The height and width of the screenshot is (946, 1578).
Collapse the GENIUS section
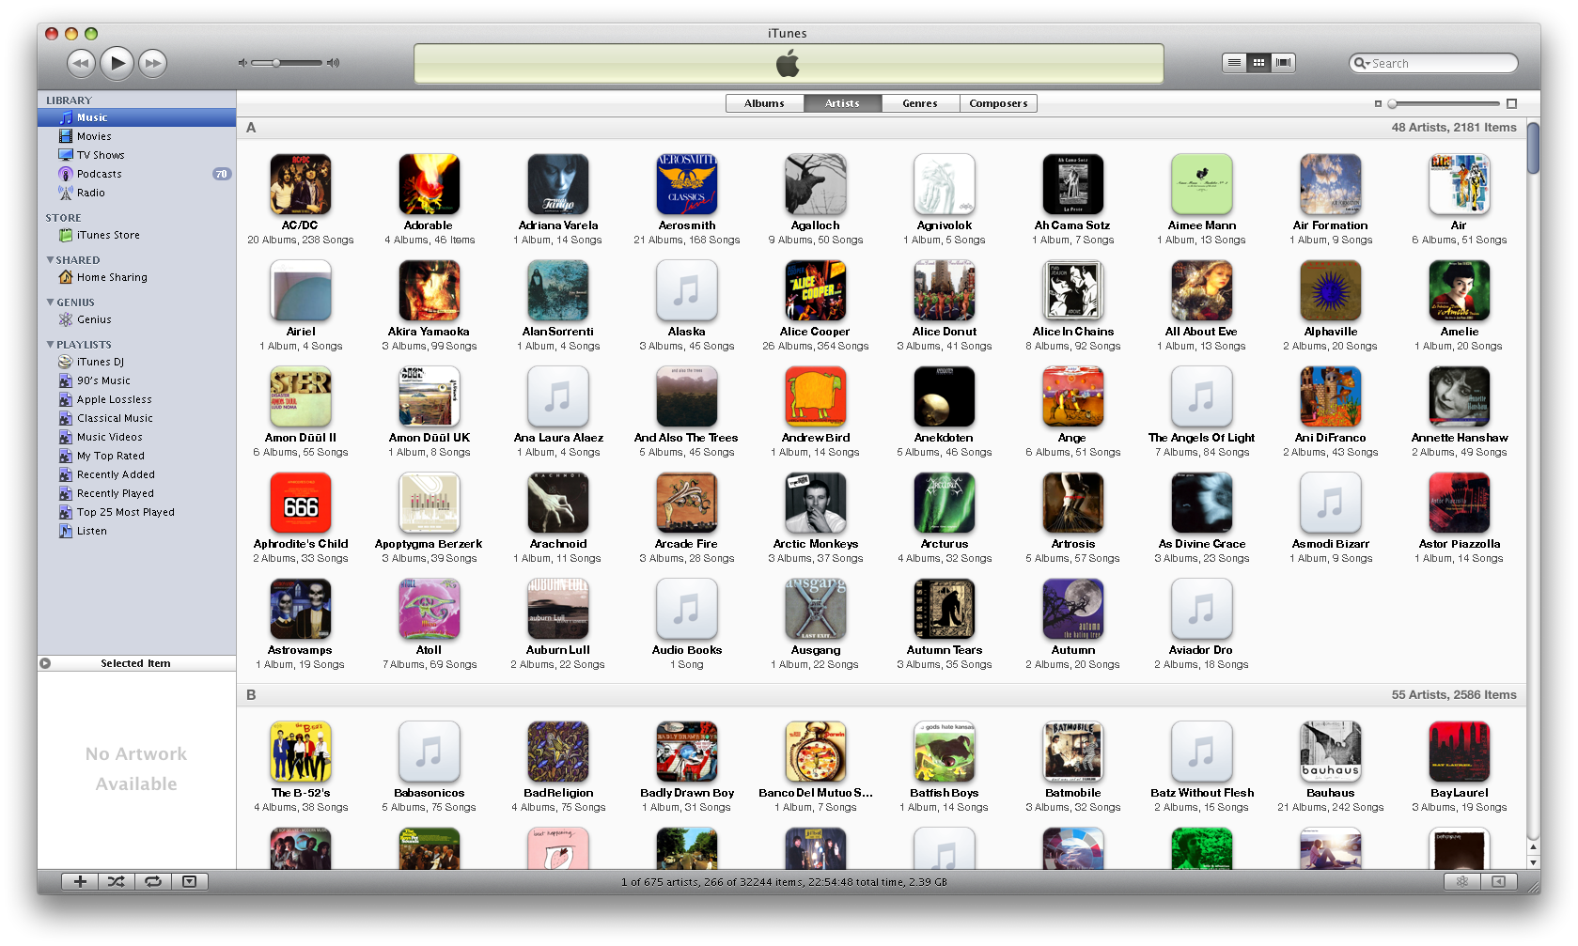pyautogui.click(x=50, y=302)
